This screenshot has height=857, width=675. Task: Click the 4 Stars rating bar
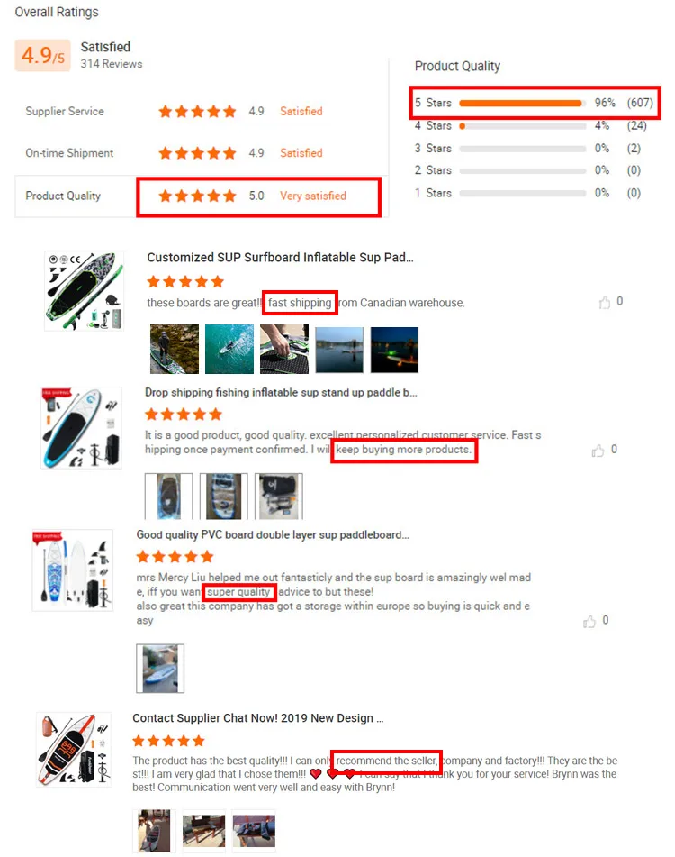pyautogui.click(x=522, y=125)
